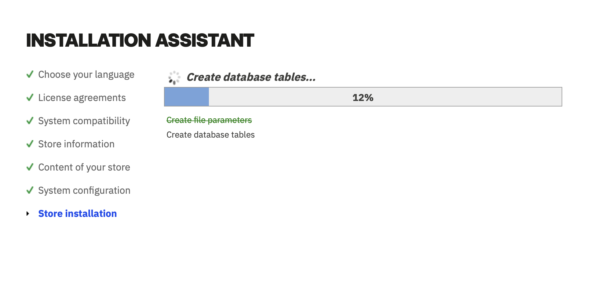Click the Create database tables... heading
Viewport: 594px width, 306px height.
click(251, 77)
